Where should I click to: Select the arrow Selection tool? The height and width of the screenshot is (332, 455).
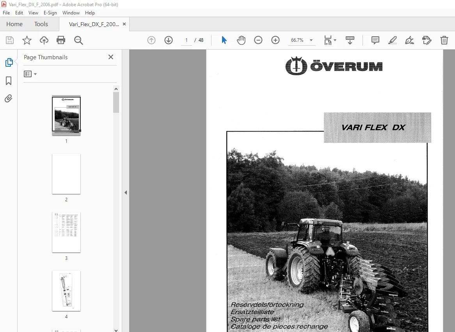(224, 40)
